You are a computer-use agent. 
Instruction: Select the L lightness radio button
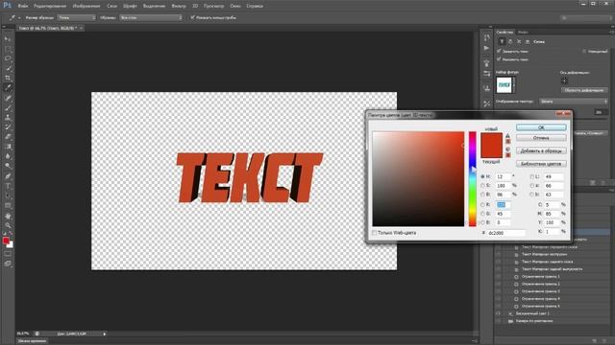click(x=531, y=176)
